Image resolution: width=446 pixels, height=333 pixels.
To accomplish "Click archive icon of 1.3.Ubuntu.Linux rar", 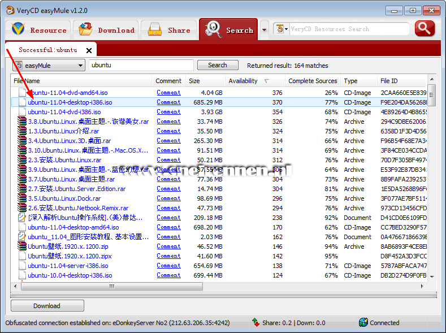I will pyautogui.click(x=22, y=131).
